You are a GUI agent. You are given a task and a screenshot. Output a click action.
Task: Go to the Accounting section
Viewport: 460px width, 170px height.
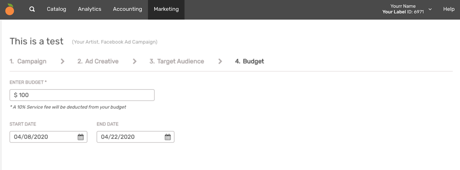pyautogui.click(x=127, y=9)
